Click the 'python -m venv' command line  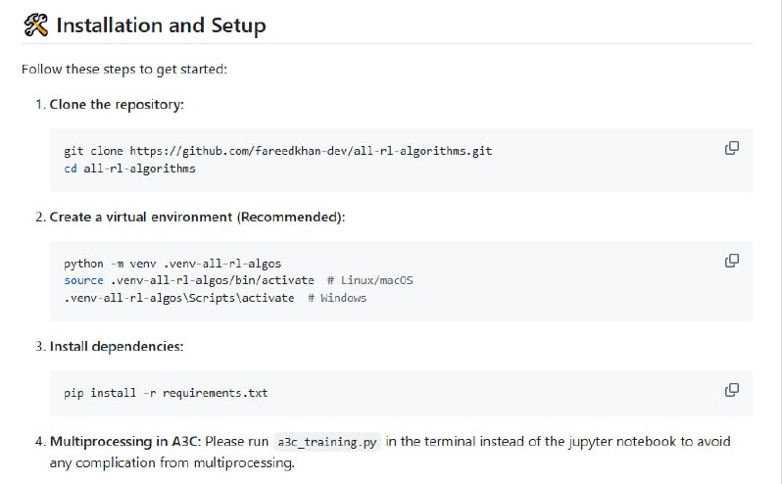(x=172, y=264)
